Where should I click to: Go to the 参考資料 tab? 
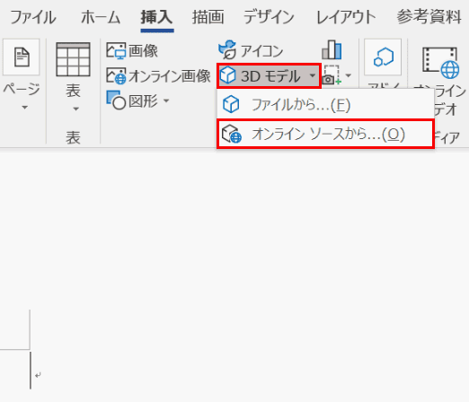[429, 16]
